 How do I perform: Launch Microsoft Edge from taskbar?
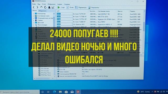pos(54,92)
